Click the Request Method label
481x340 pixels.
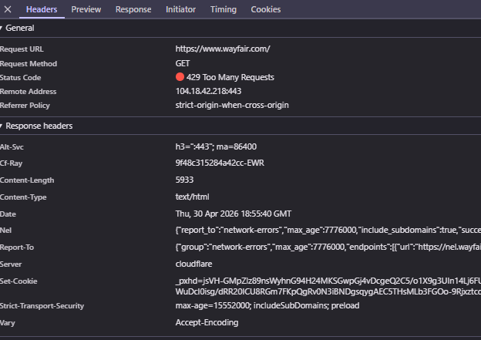pyautogui.click(x=29, y=64)
